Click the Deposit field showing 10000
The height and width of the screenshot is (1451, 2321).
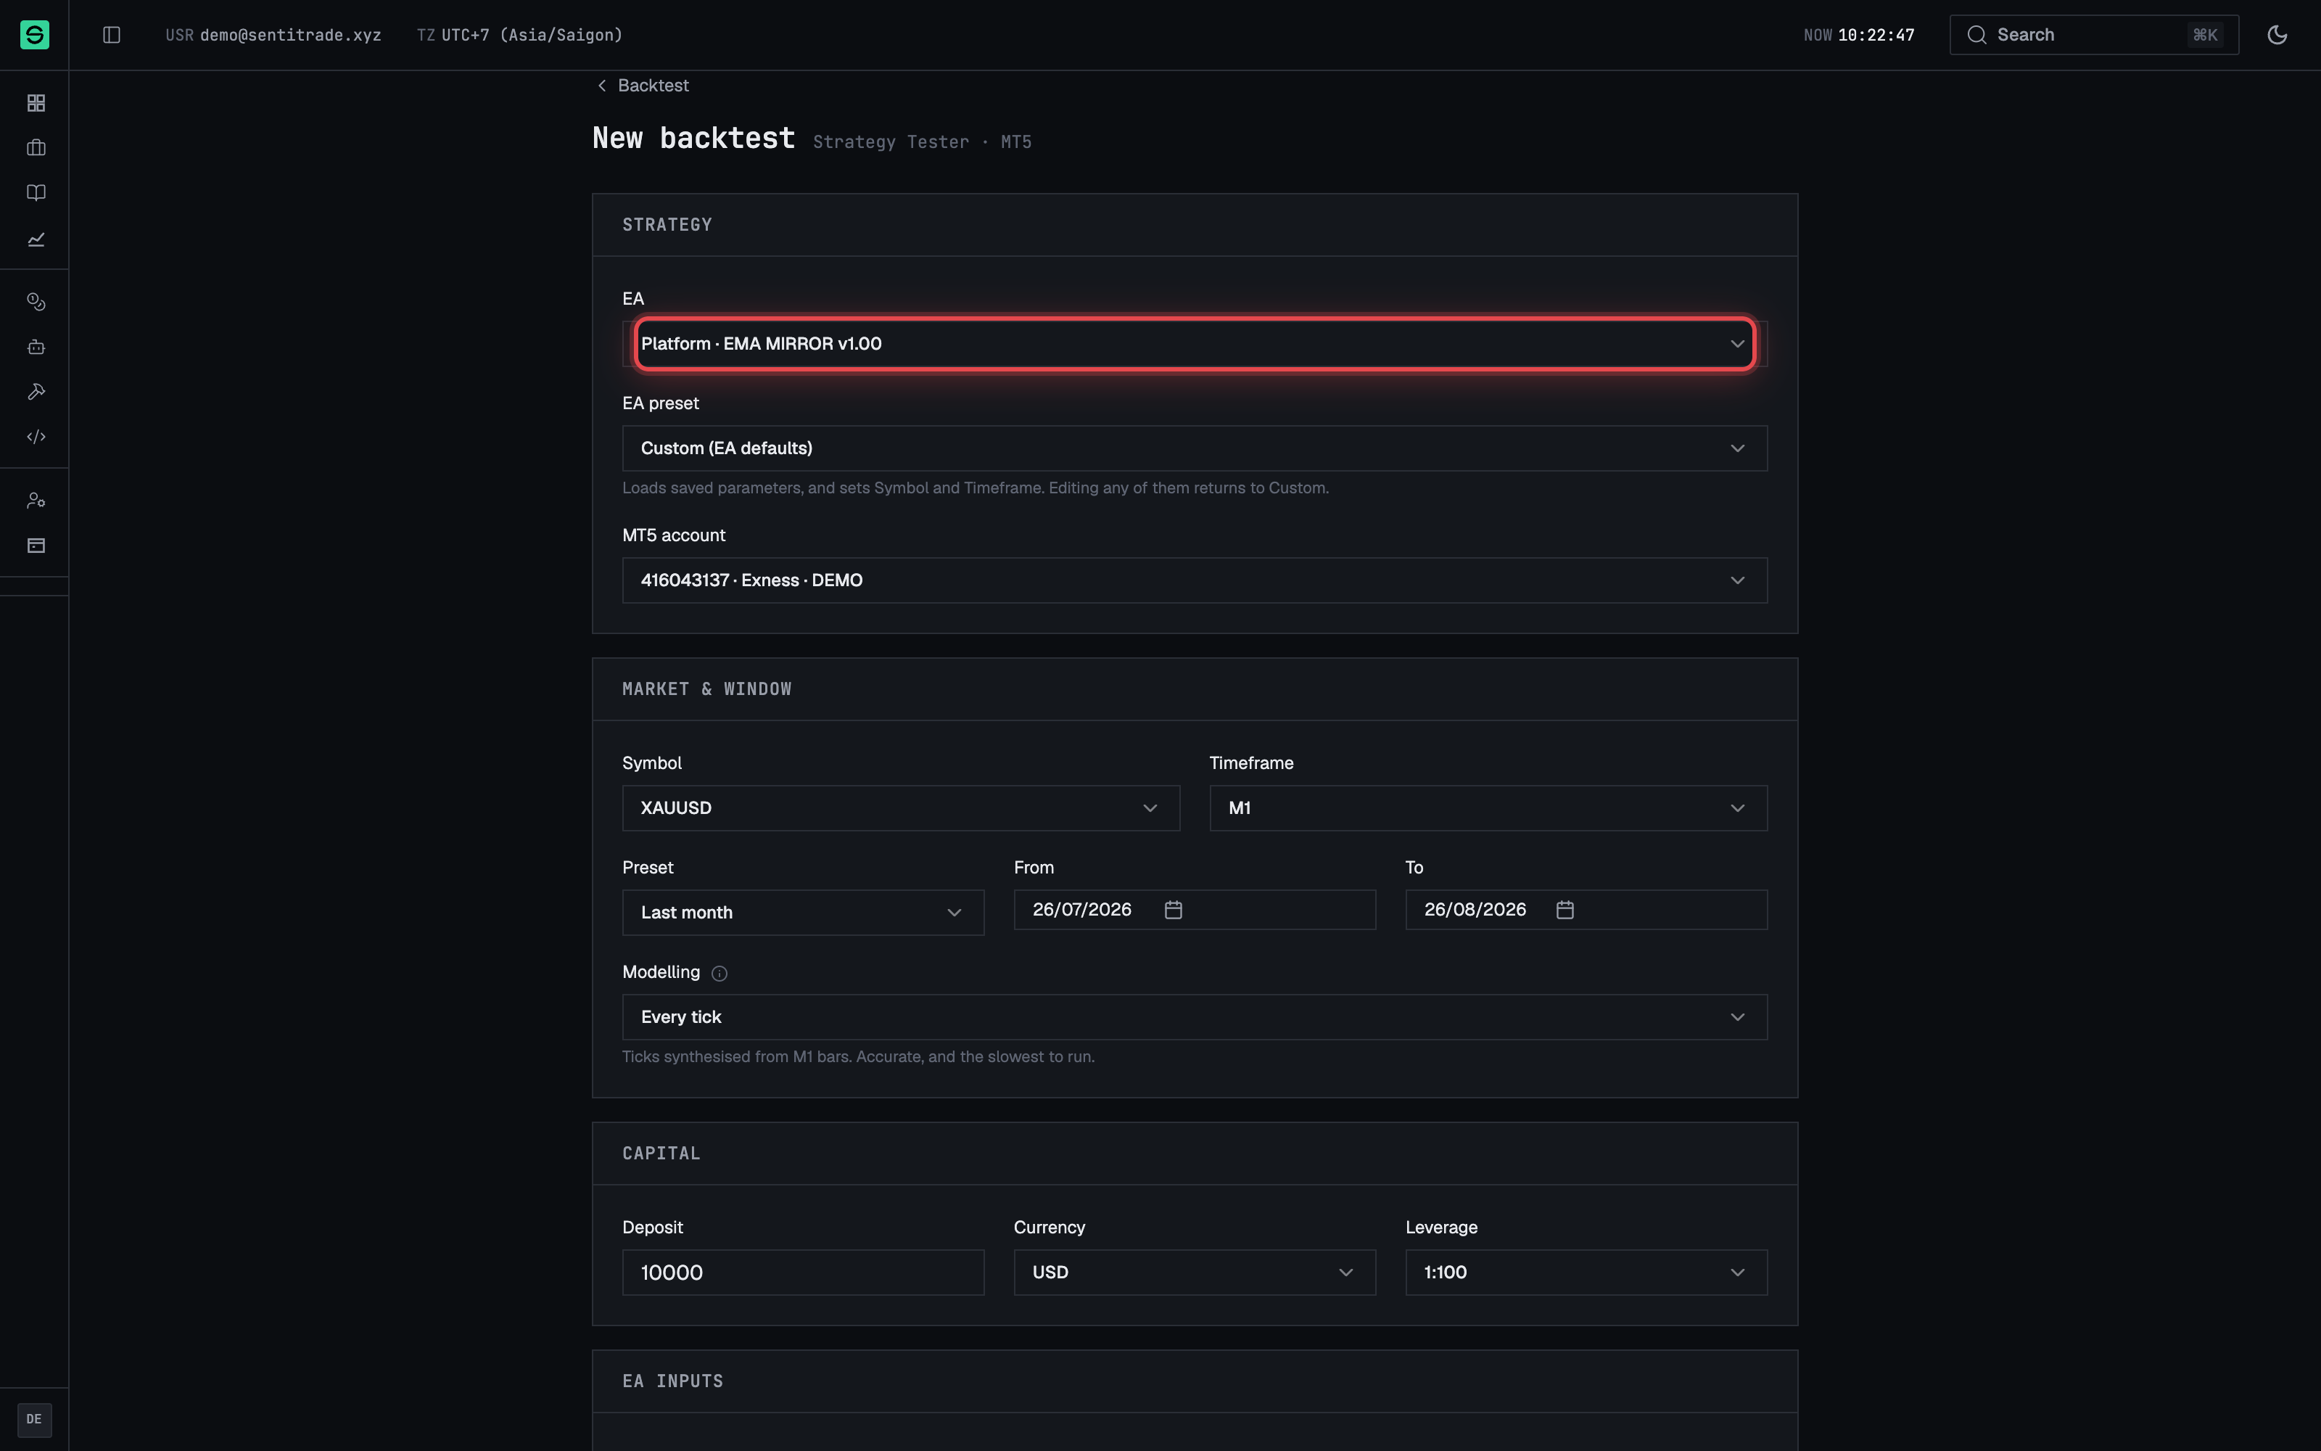803,1273
